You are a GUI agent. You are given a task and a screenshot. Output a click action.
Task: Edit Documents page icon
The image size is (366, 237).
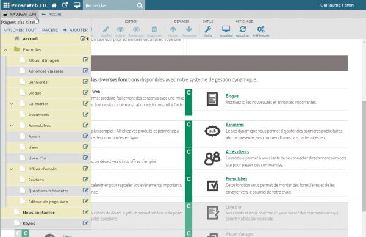pos(85,114)
